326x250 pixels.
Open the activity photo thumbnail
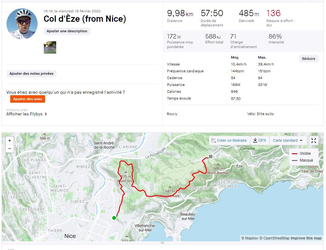[x=50, y=47]
